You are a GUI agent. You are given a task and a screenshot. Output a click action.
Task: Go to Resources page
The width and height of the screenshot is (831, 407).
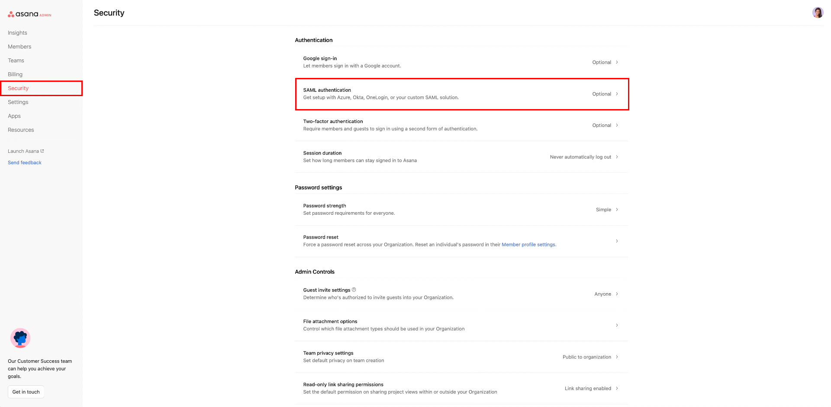pyautogui.click(x=21, y=130)
